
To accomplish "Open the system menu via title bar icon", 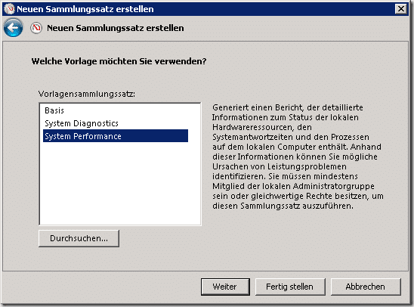I will (x=10, y=9).
